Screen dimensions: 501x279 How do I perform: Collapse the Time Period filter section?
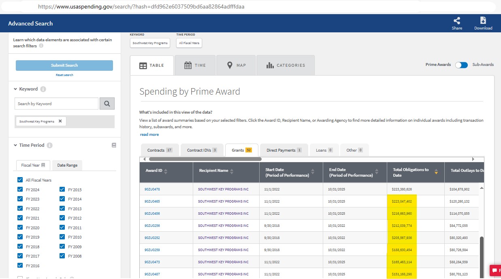[x=15, y=145]
